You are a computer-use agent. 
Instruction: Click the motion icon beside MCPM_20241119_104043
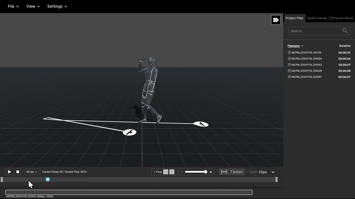(x=289, y=65)
